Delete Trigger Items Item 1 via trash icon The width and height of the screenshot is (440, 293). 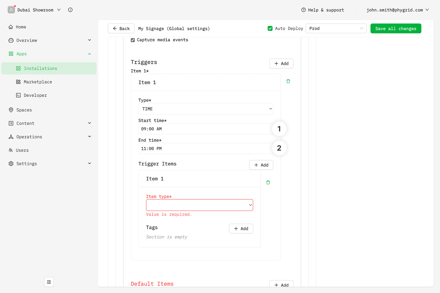268,183
